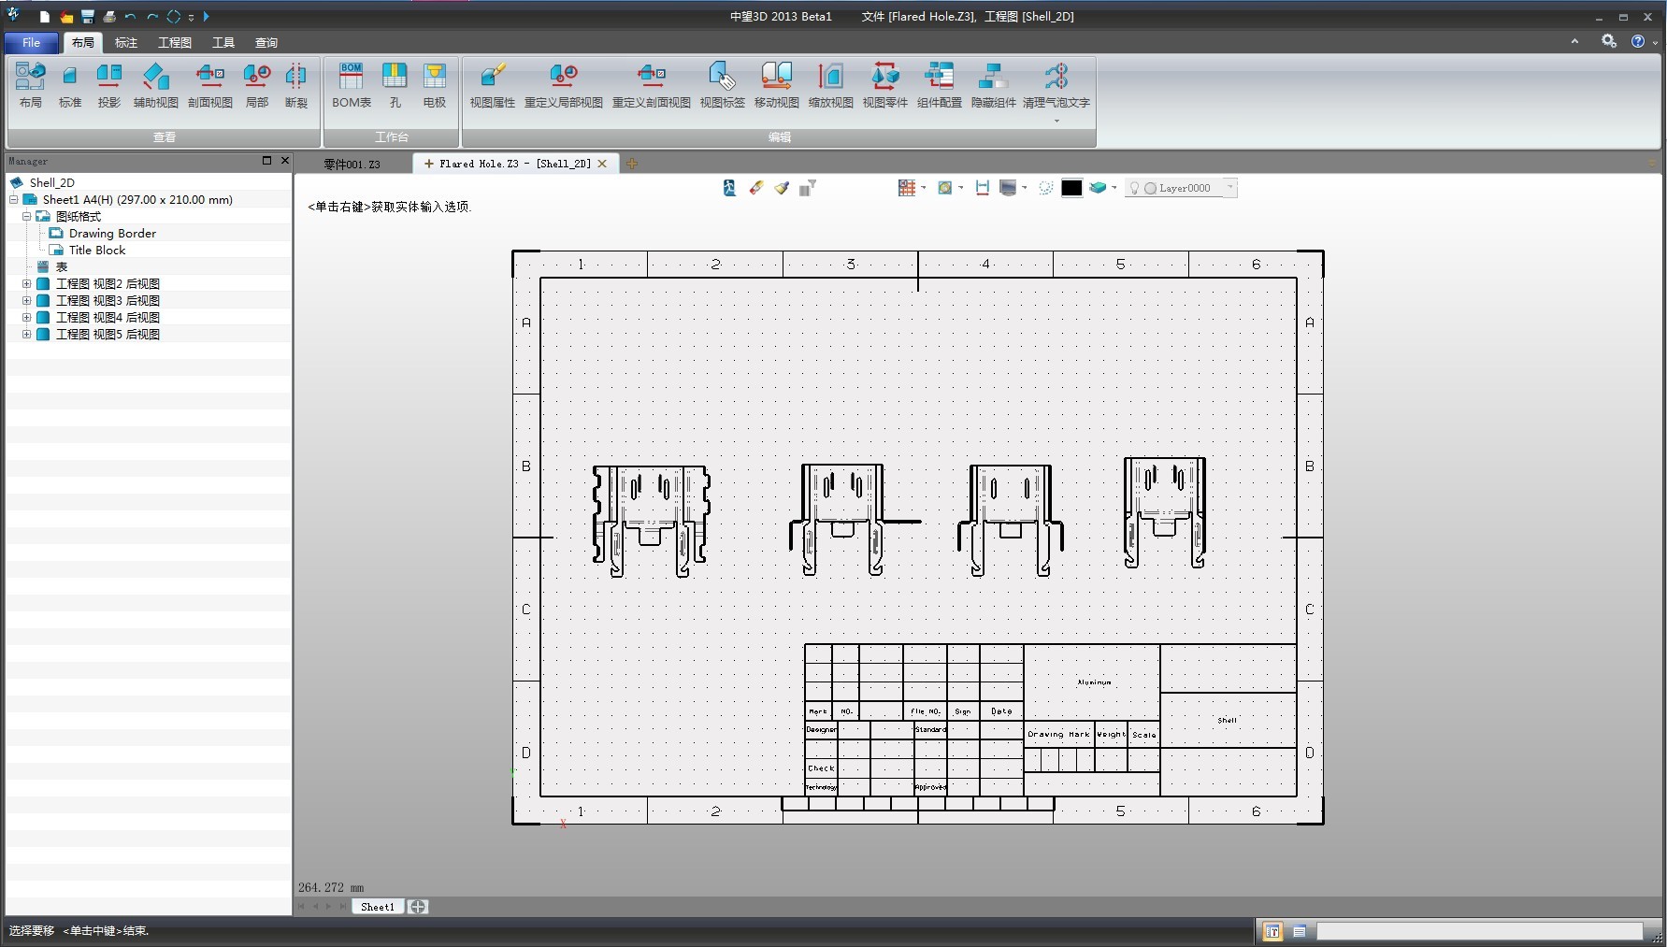Open the 视图属性 view attributes tool
This screenshot has height=947, width=1667.
[x=492, y=85]
